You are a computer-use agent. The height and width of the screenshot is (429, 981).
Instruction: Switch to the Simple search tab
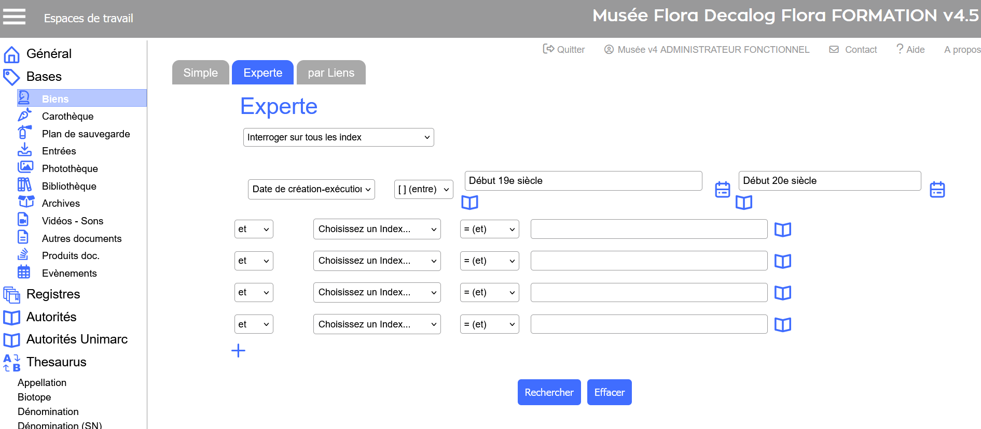200,73
